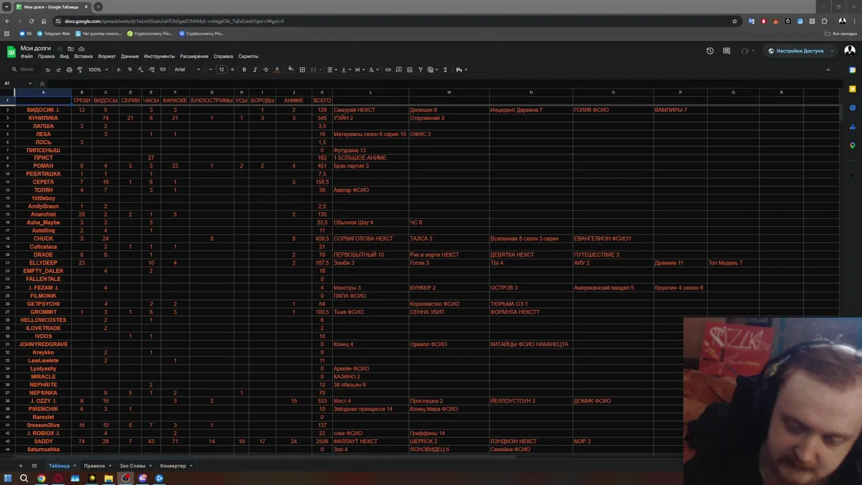Select cell containing SADDY

pos(43,441)
